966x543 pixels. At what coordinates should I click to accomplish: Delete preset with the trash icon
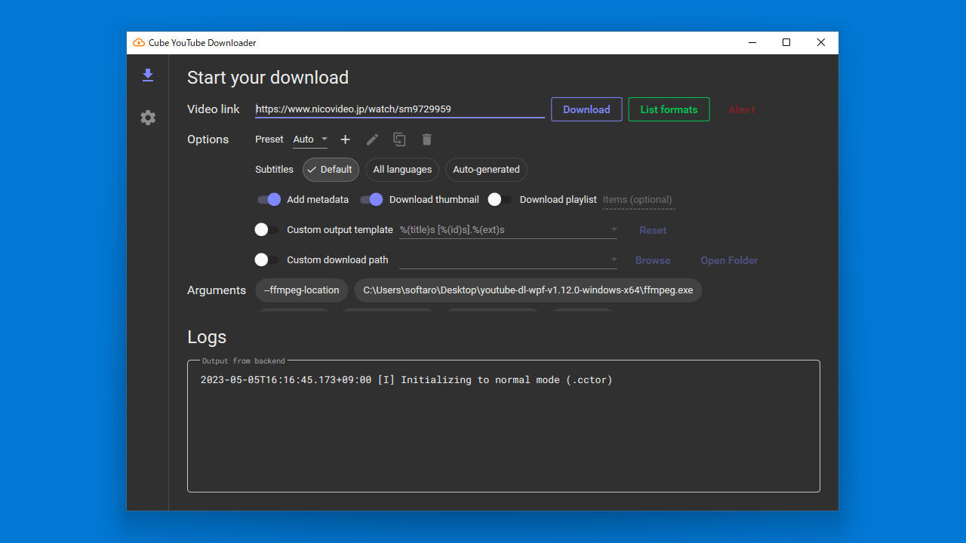click(x=426, y=140)
